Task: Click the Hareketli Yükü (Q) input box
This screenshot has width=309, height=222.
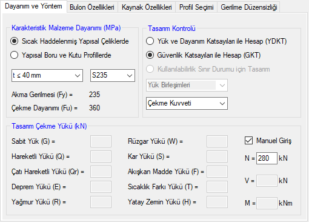Action: click(101, 156)
